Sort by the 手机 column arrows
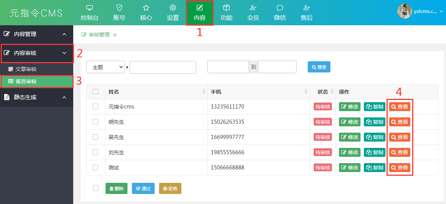 306,92
